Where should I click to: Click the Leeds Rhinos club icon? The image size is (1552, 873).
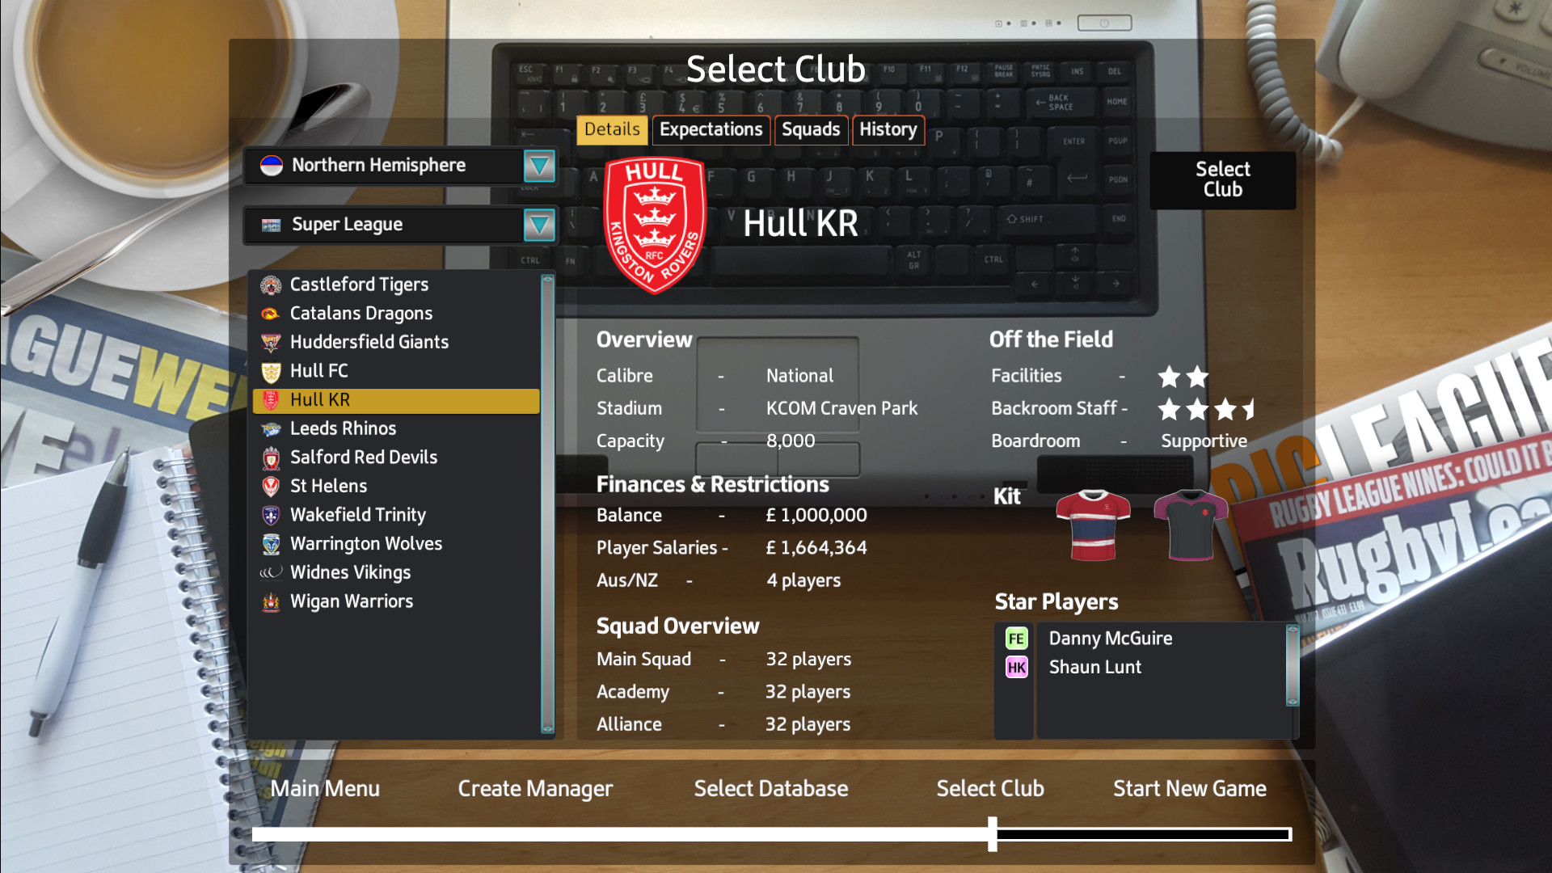coord(271,428)
